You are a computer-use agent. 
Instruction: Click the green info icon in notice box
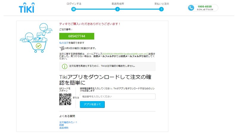point(64,66)
